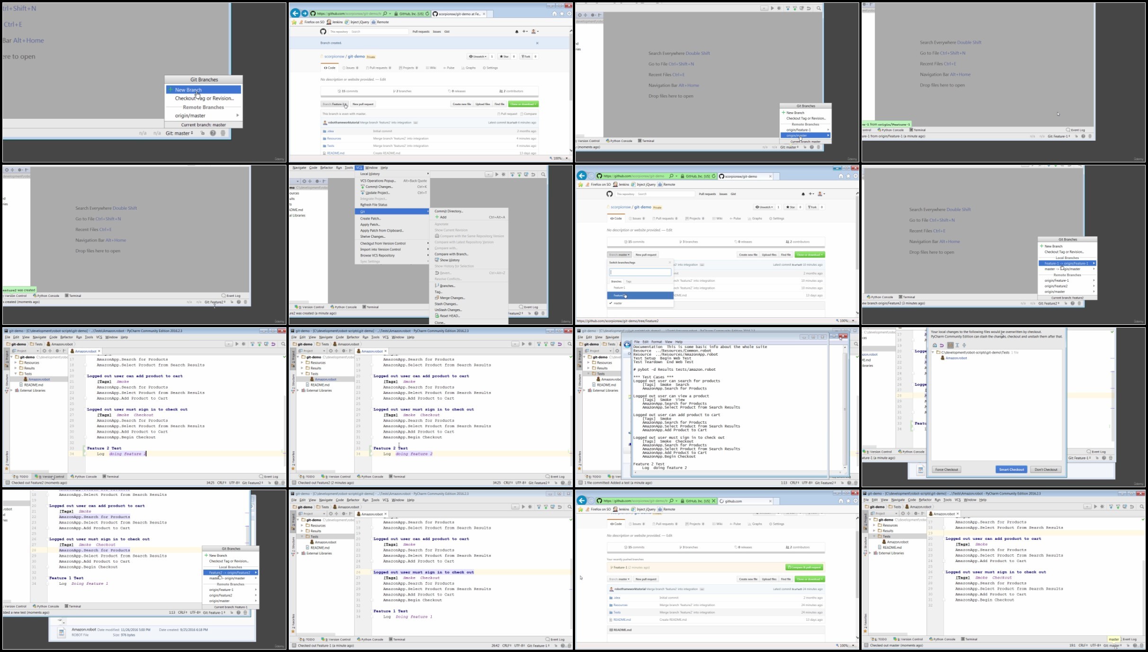This screenshot has width=1148, height=652.
Task: Click help icon in enlarged 'Git: master' status bar
Action: click(213, 134)
